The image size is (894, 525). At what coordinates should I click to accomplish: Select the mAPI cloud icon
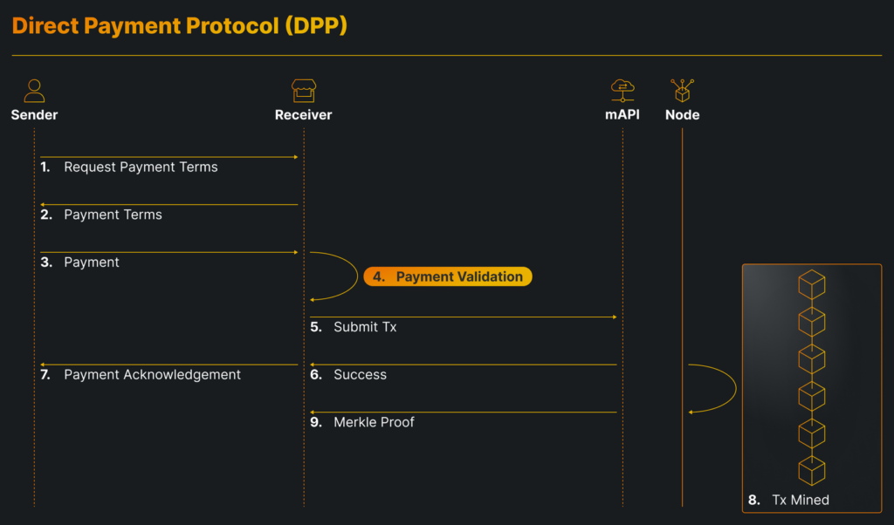pos(622,88)
